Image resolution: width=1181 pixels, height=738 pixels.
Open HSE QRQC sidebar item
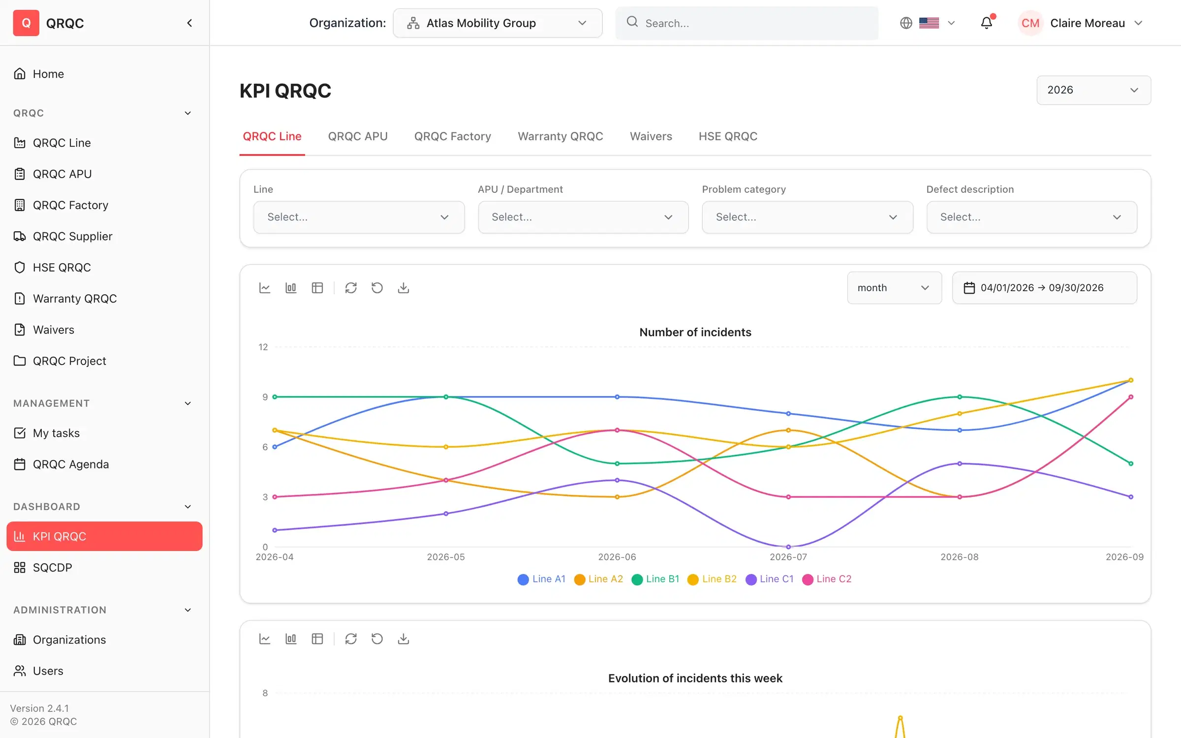click(x=104, y=267)
